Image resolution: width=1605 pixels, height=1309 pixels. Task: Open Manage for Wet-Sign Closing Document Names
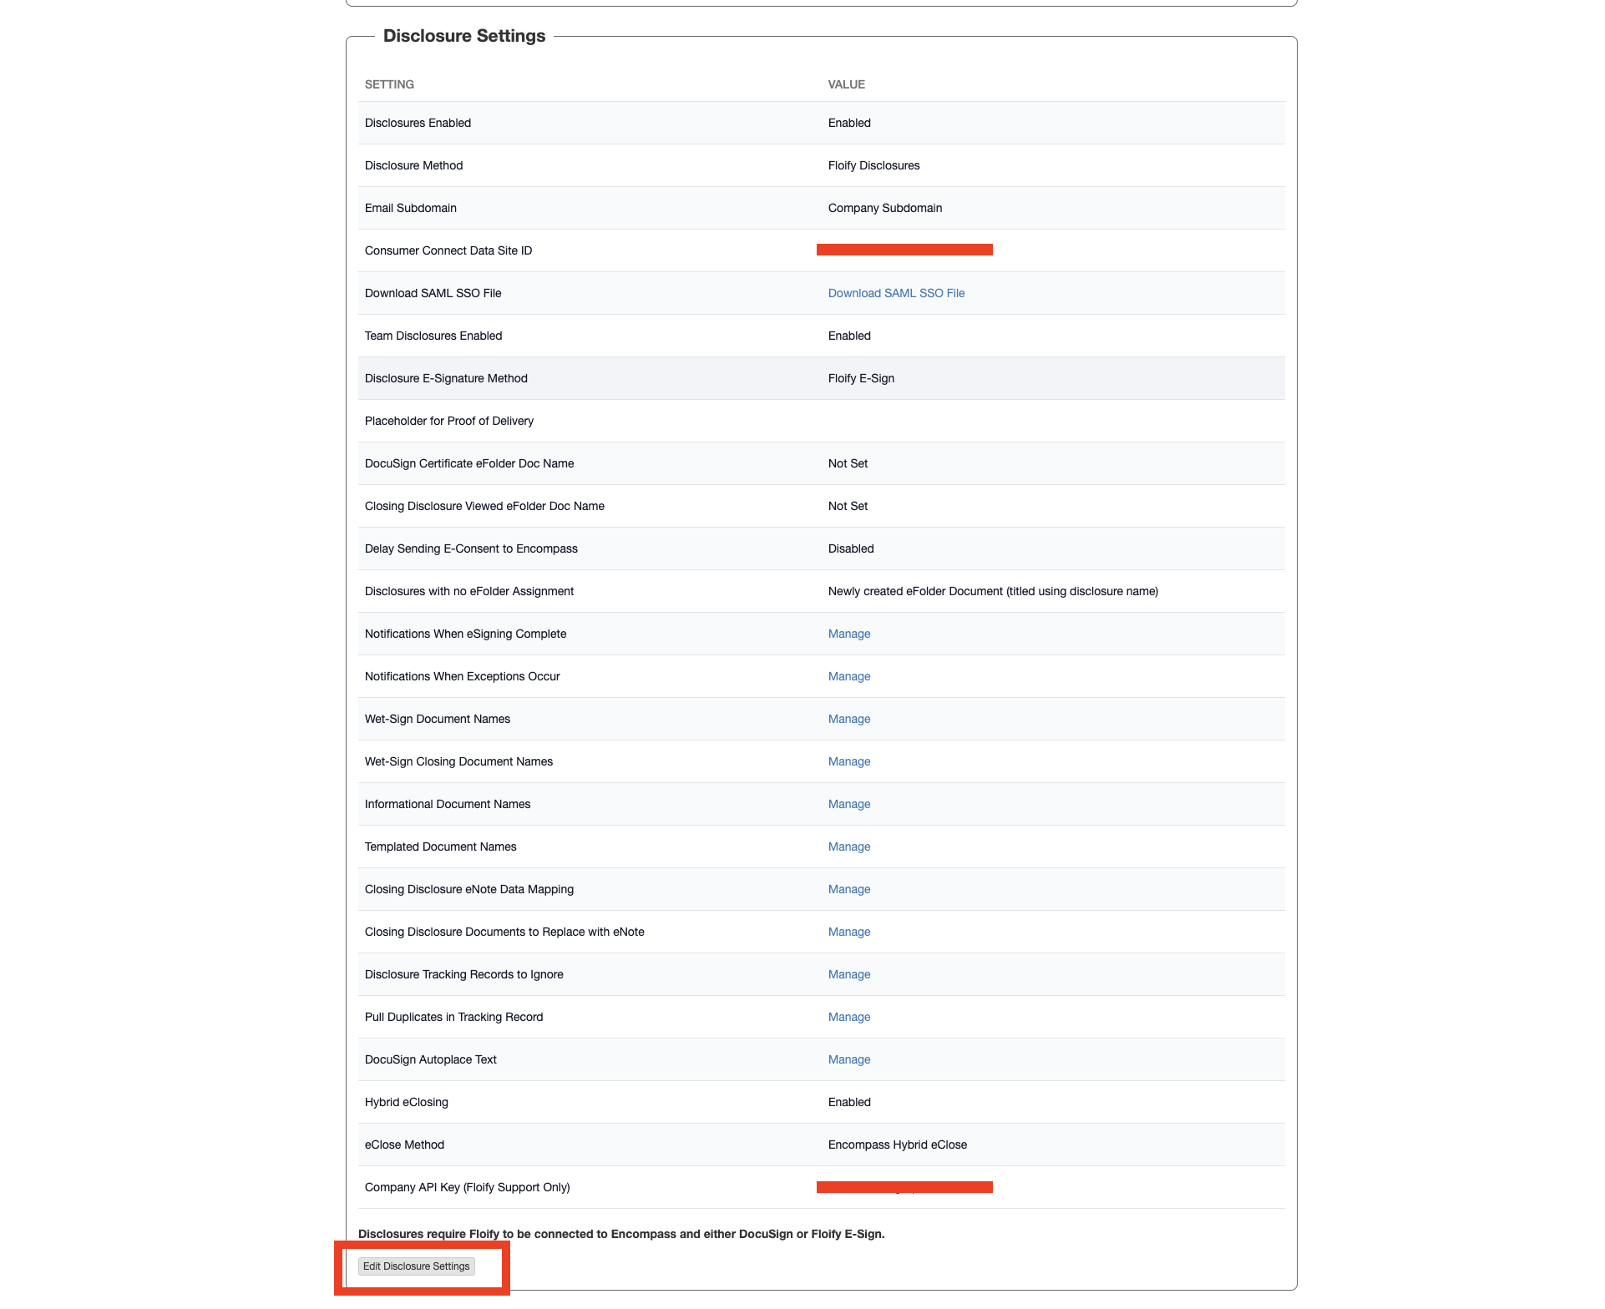[848, 761]
